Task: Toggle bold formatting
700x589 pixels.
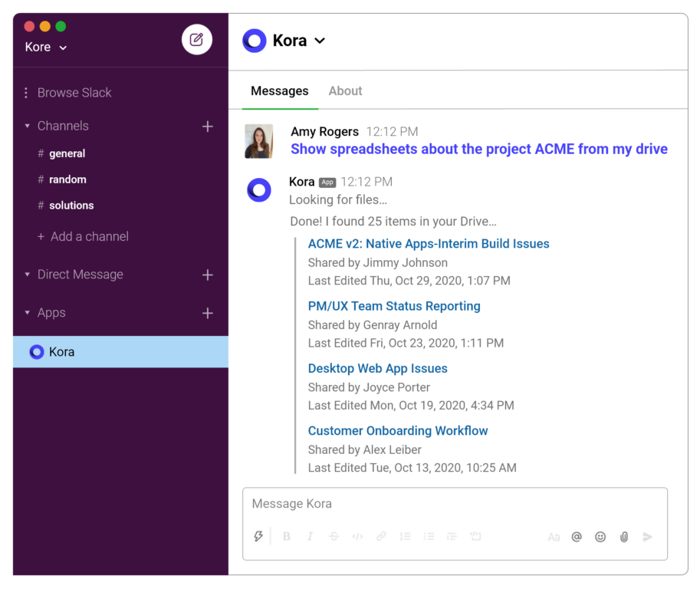Action: point(287,536)
